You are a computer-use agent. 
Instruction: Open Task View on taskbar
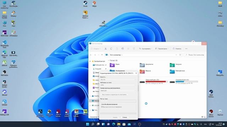[x=98, y=124]
